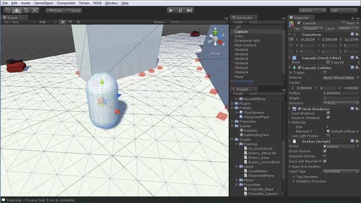Image resolution: width=361 pixels, height=203 pixels.
Task: Select the Hand tool in toolbar
Action: [8, 10]
